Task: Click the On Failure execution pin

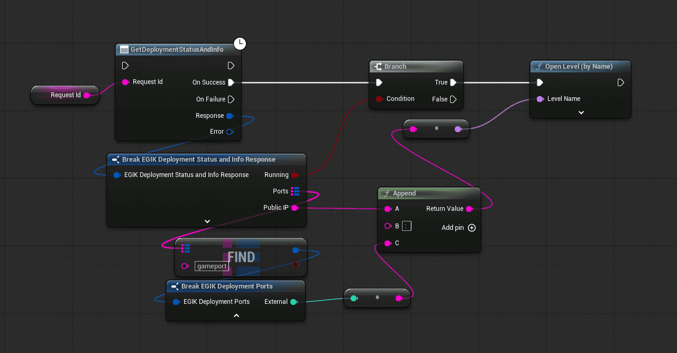Action: pos(231,99)
